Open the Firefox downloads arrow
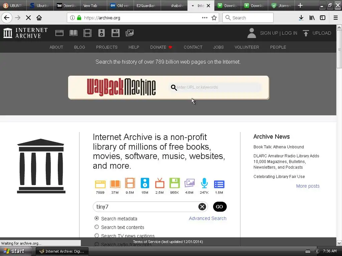Screen dimensions: 342x256 (301, 18)
